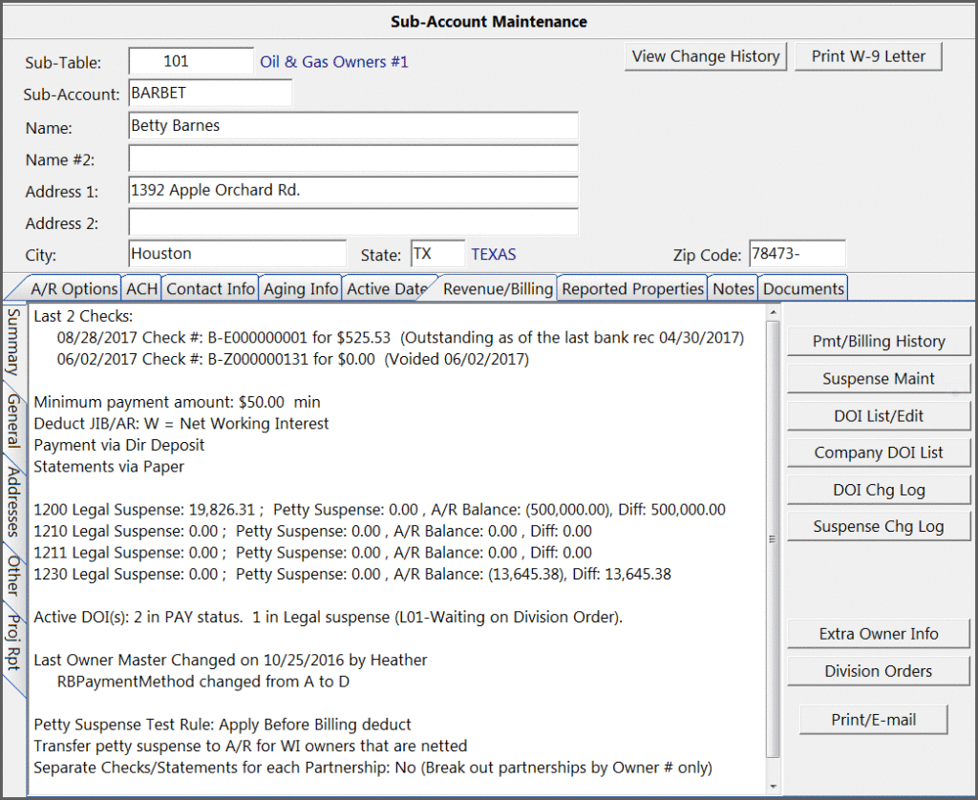Open the DOI List/Edit view
Image resolution: width=978 pixels, height=800 pixels.
click(878, 415)
